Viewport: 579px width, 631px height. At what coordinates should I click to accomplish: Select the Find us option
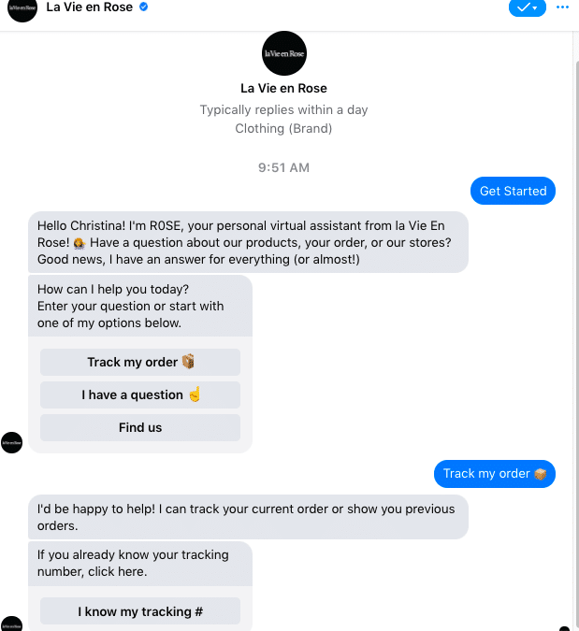[140, 427]
